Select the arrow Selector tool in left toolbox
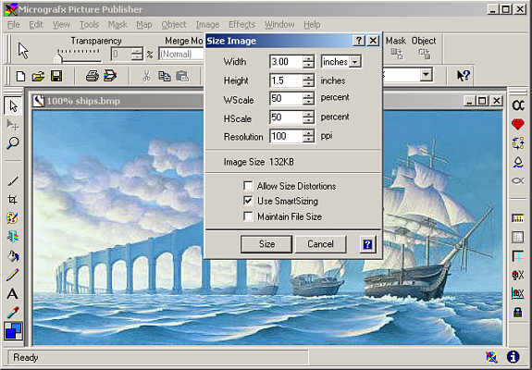Viewport: 532px width, 370px height. coord(13,106)
